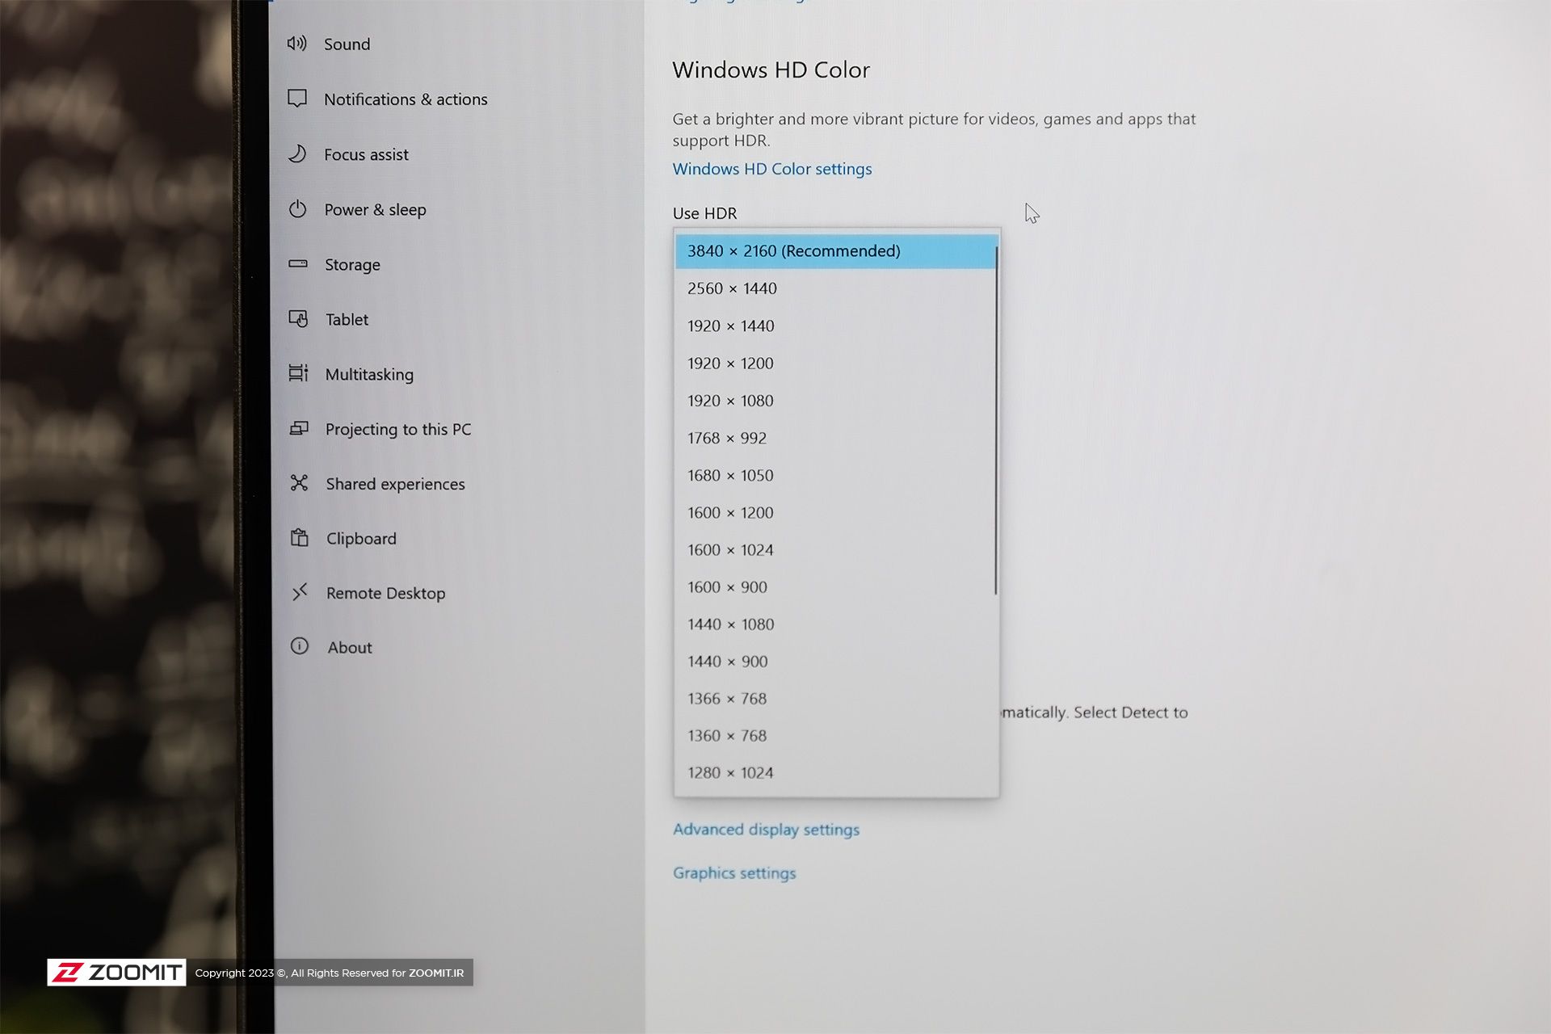Image resolution: width=1551 pixels, height=1034 pixels.
Task: Click the Focus assist moon icon
Action: [x=297, y=153]
